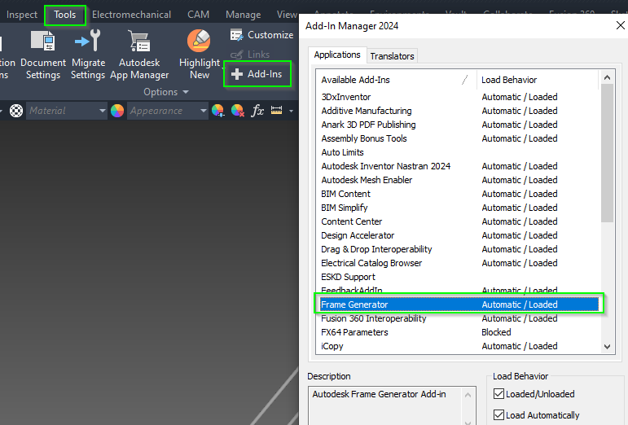Select Anark 3D PDF Publishing row
This screenshot has width=628, height=425.
(x=459, y=125)
